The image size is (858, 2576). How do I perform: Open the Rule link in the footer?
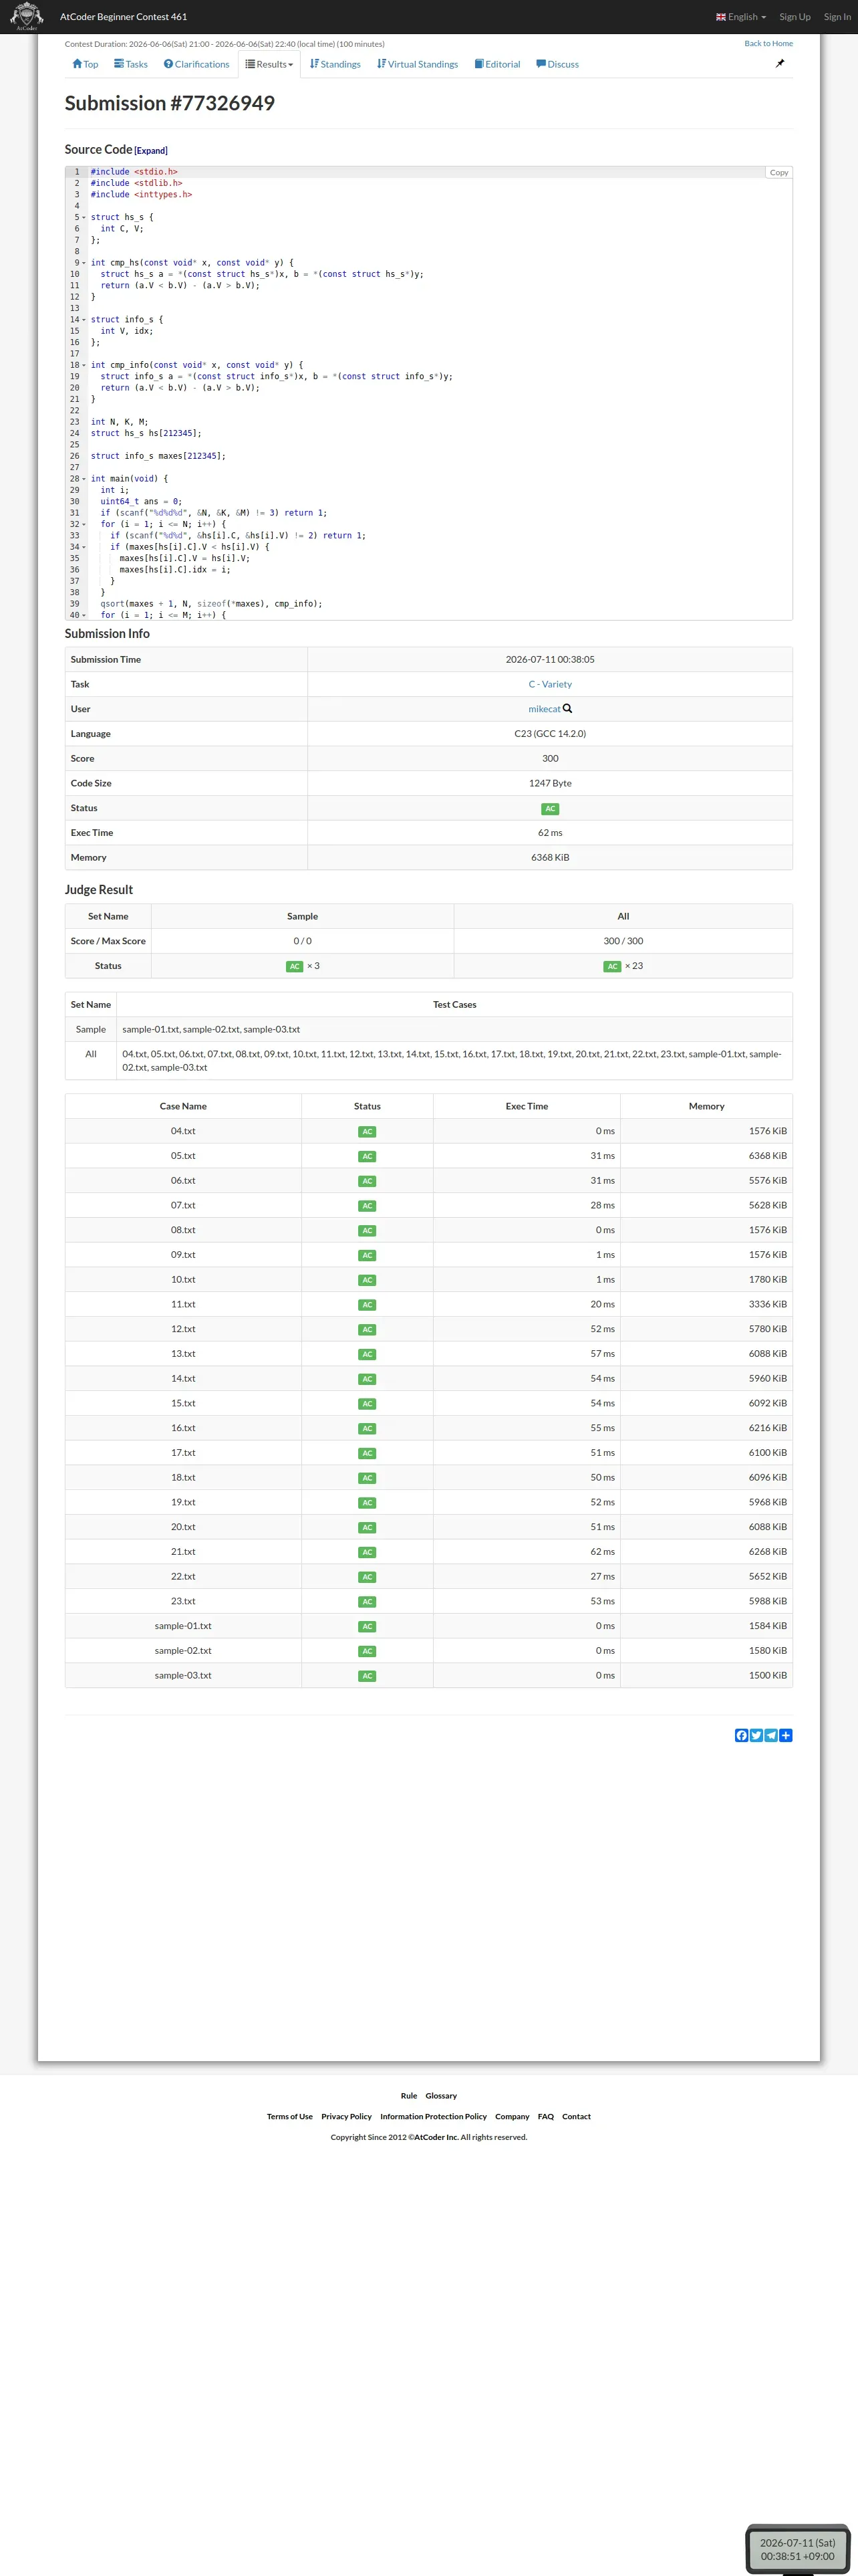(x=408, y=2095)
